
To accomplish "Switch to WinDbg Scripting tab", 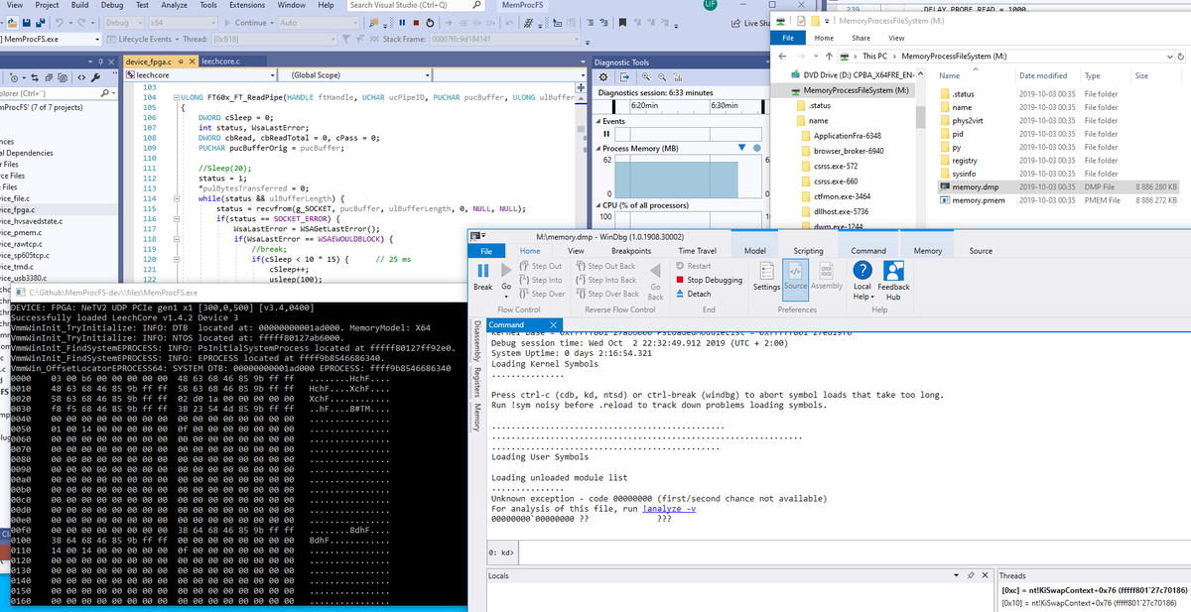I will pos(808,251).
